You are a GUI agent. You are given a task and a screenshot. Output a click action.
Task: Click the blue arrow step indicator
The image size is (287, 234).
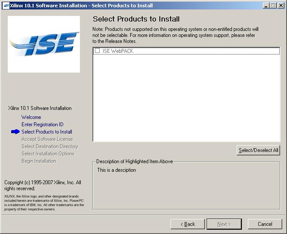[x=15, y=131]
